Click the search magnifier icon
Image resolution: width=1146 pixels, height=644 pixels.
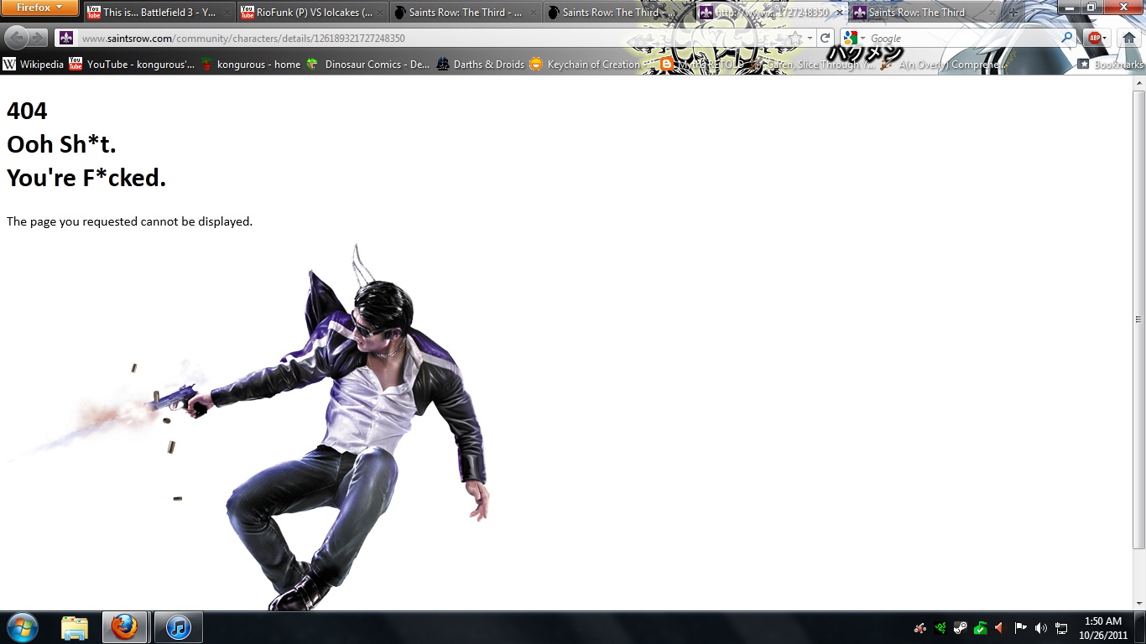click(x=1067, y=38)
